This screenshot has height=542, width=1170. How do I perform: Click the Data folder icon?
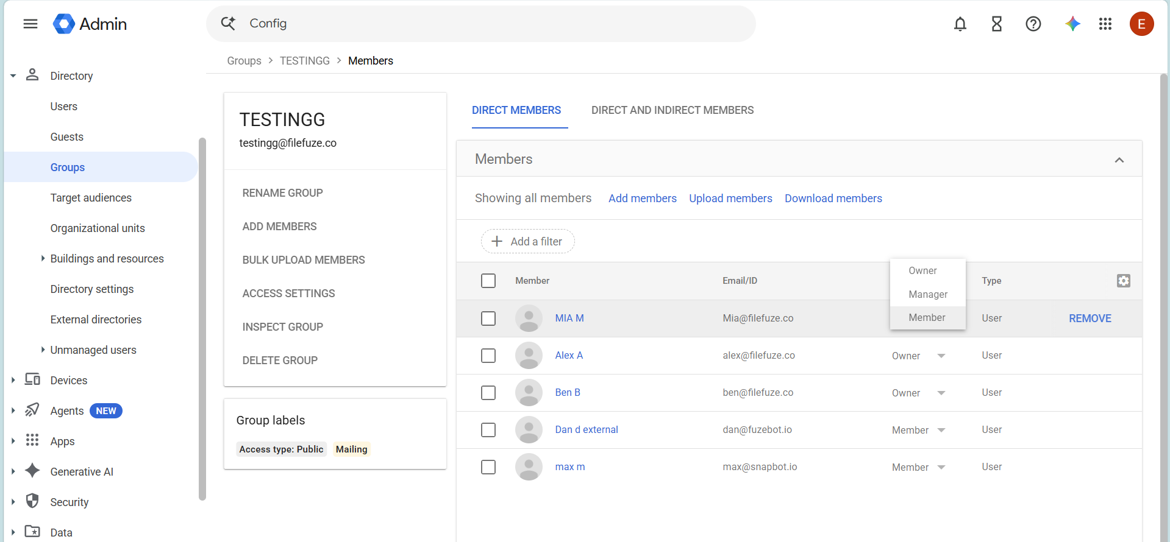[x=32, y=532]
